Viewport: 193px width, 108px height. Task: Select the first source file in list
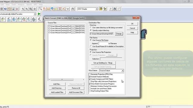[x=67, y=26]
